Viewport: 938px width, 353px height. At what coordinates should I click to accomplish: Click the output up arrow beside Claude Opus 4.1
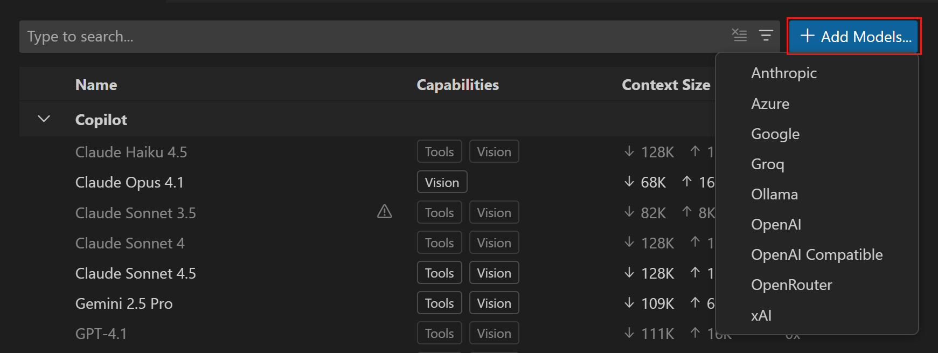coord(685,182)
